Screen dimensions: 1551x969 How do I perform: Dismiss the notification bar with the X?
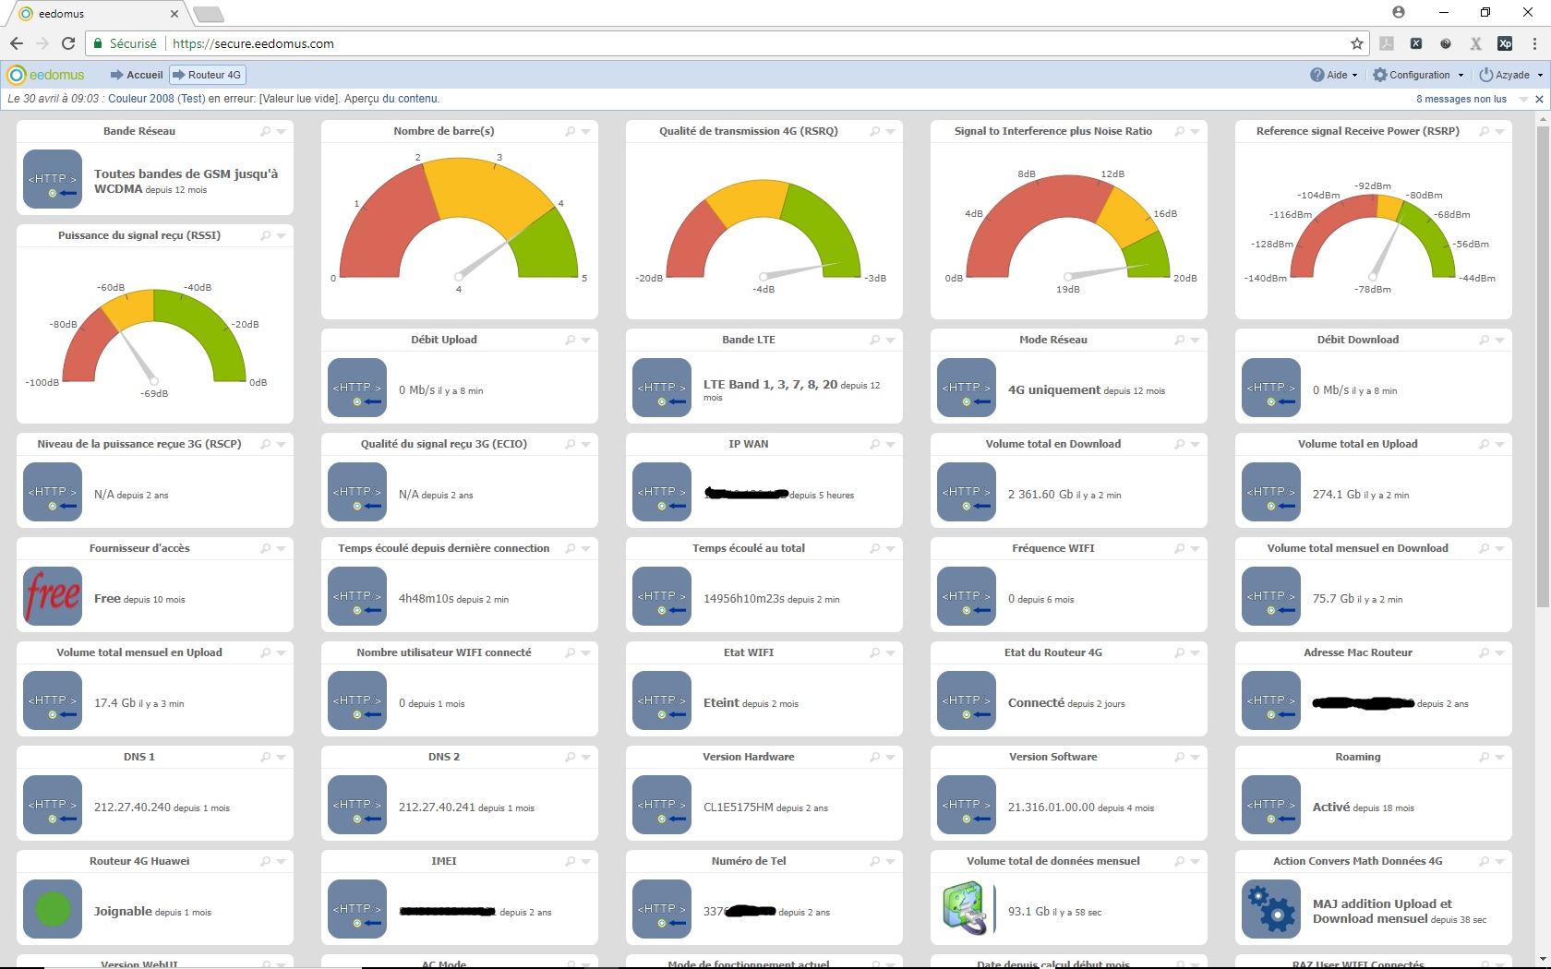(1539, 99)
